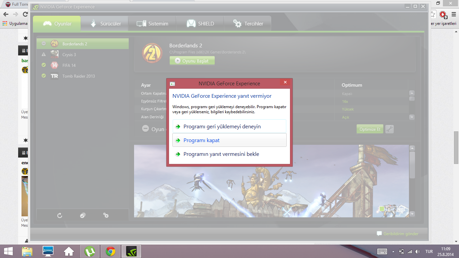Click the settings table scroll-down arrow
This screenshot has width=459, height=258.
coord(412,117)
